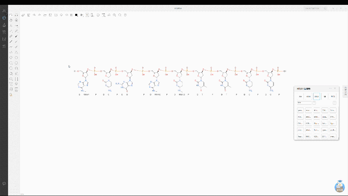Toggle the list view button in HELM panel

coord(334,103)
